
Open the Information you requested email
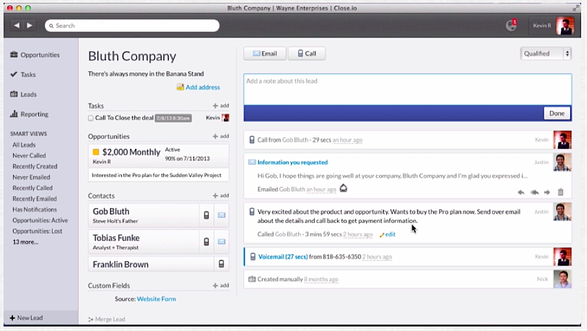point(292,162)
